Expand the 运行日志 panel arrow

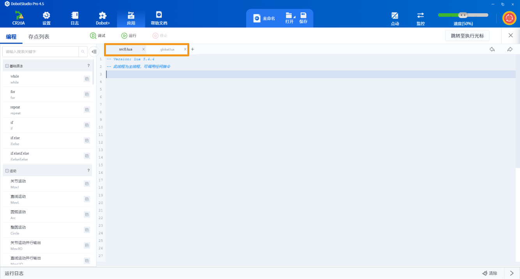pyautogui.click(x=512, y=273)
